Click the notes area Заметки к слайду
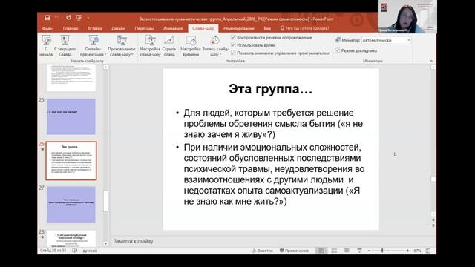The image size is (475, 267). point(271,241)
